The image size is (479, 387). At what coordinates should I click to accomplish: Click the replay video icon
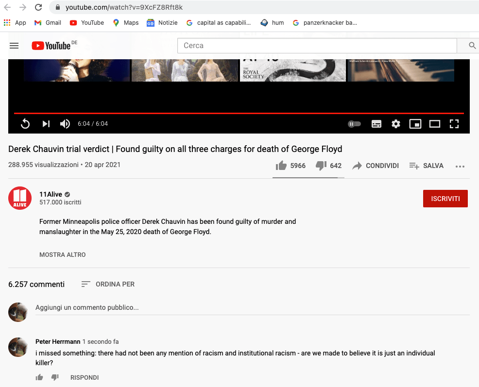[25, 124]
